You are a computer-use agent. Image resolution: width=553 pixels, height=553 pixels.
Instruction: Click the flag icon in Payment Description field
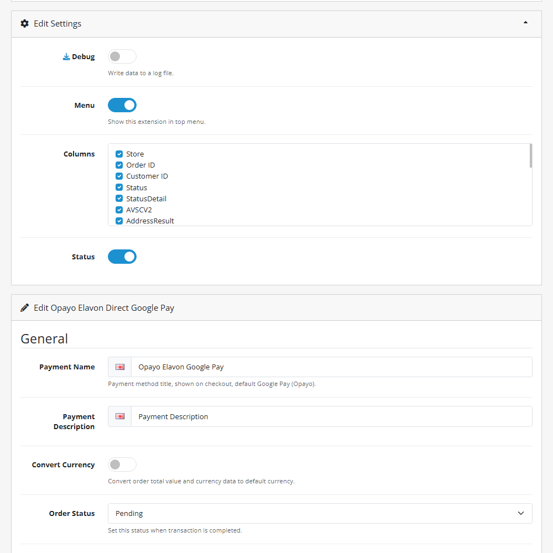pyautogui.click(x=120, y=416)
